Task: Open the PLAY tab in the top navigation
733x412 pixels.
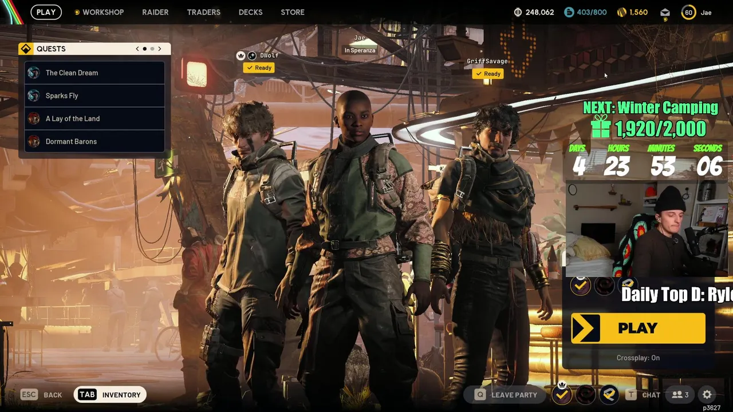Action: click(x=46, y=12)
